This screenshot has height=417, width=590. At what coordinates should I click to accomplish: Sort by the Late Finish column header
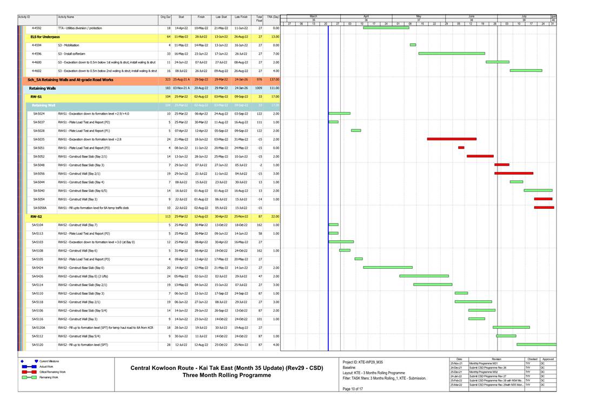coord(241,17)
